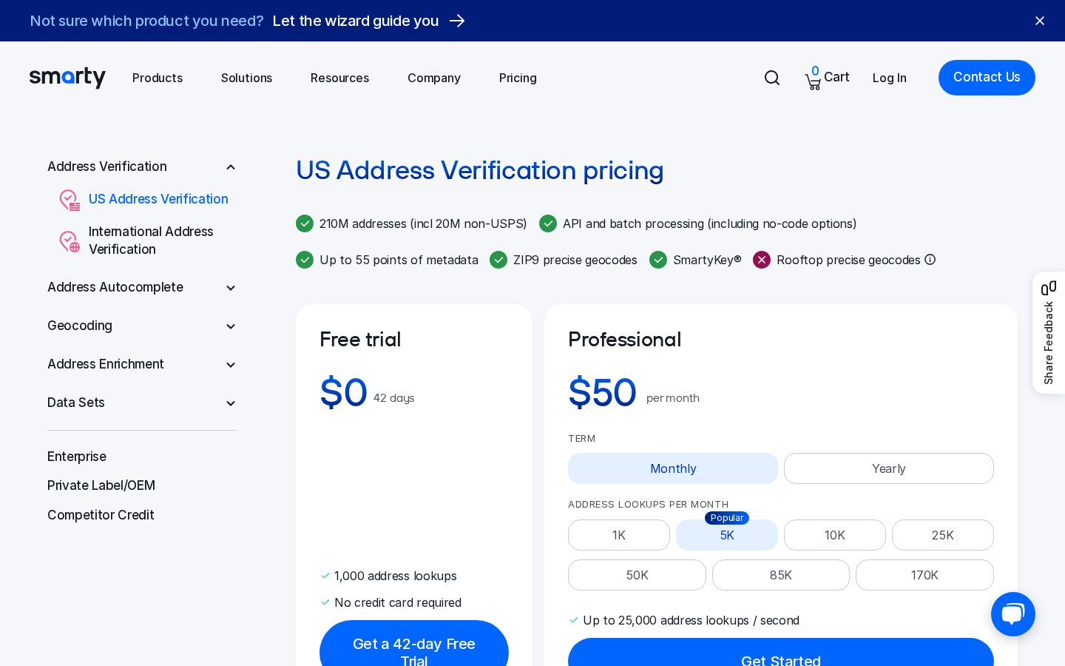Choose 10K address lookups per month
The width and height of the screenshot is (1065, 666).
pyautogui.click(x=835, y=535)
